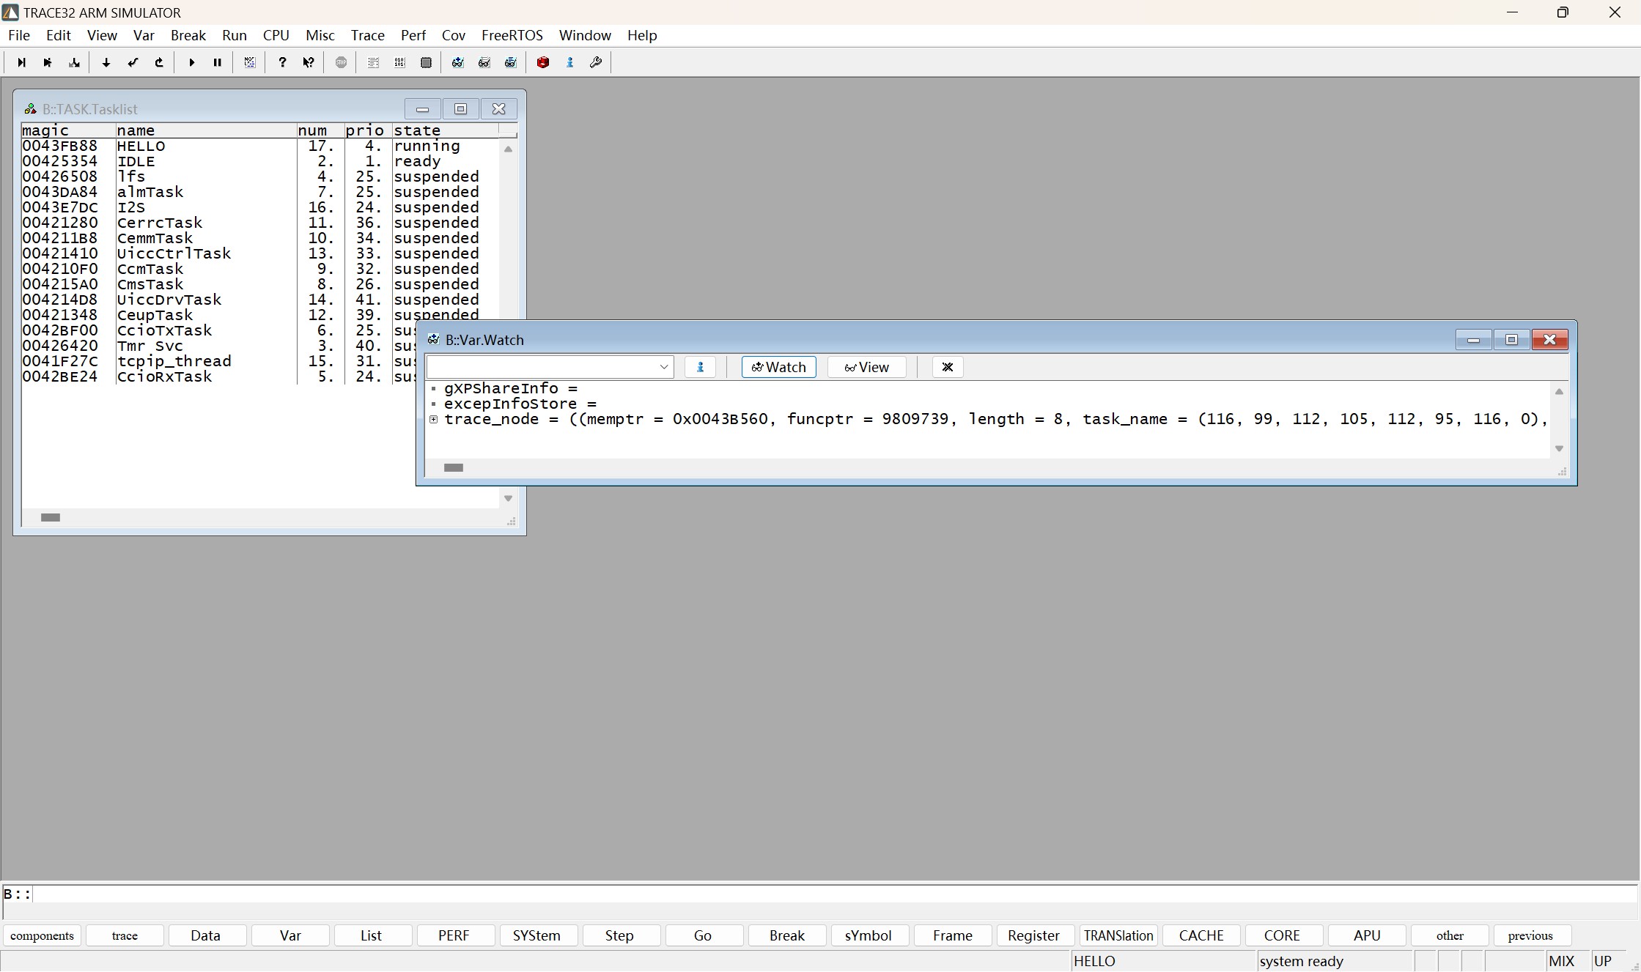Open help via the question mark icon
1641x972 pixels.
(x=282, y=62)
